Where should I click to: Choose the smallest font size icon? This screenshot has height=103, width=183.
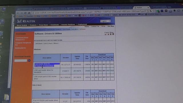106,34
